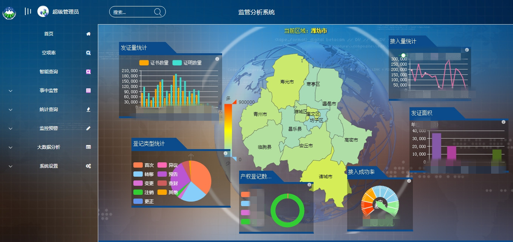Expand the 大数据分析 submenu chevron
This screenshot has height=242, width=513.
pos(11,147)
